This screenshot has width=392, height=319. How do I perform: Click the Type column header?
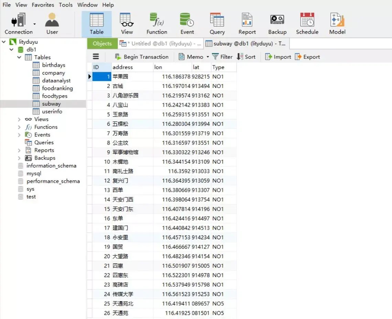click(224, 67)
